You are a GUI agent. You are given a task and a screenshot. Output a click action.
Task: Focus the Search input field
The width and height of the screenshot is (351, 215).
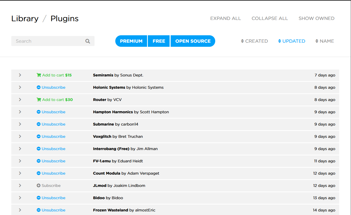(53, 41)
